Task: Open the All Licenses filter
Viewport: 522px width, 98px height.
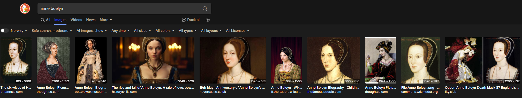Action: (237, 31)
